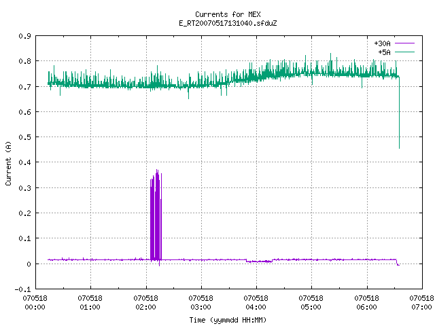The width and height of the screenshot is (435, 326).
Task: Pick the green +5A legend line sample
Action: coord(405,52)
